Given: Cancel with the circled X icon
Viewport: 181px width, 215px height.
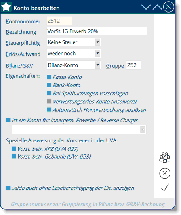Looking at the screenshot, I should [165, 173].
